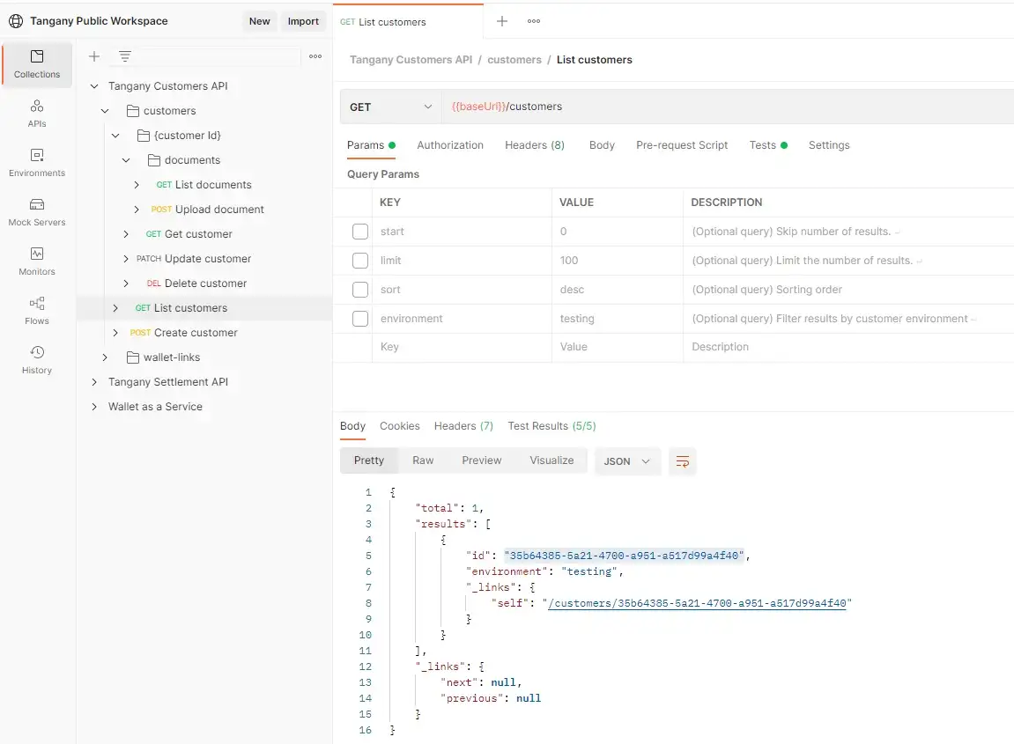Click the wallet-links folder icon
This screenshot has height=744, width=1014.
click(133, 357)
